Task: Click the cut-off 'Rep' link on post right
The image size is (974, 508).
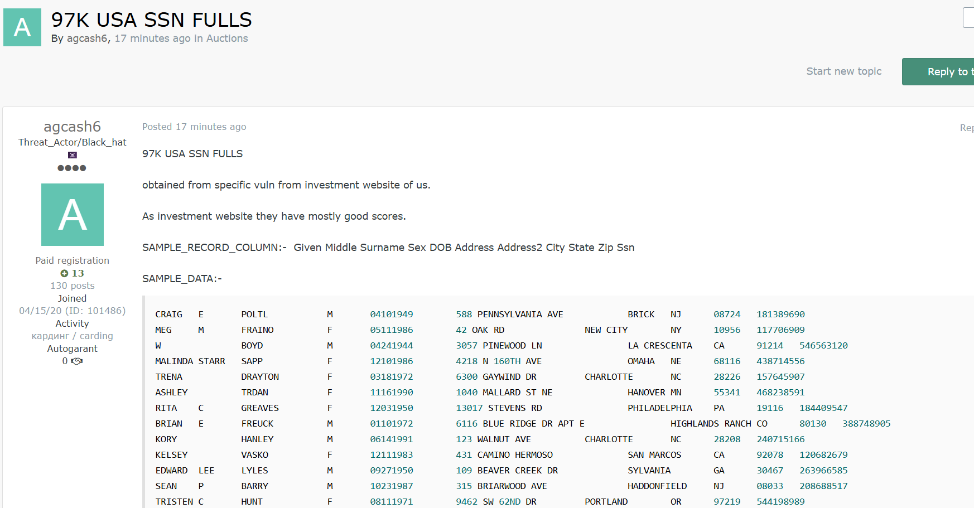Action: coord(966,128)
